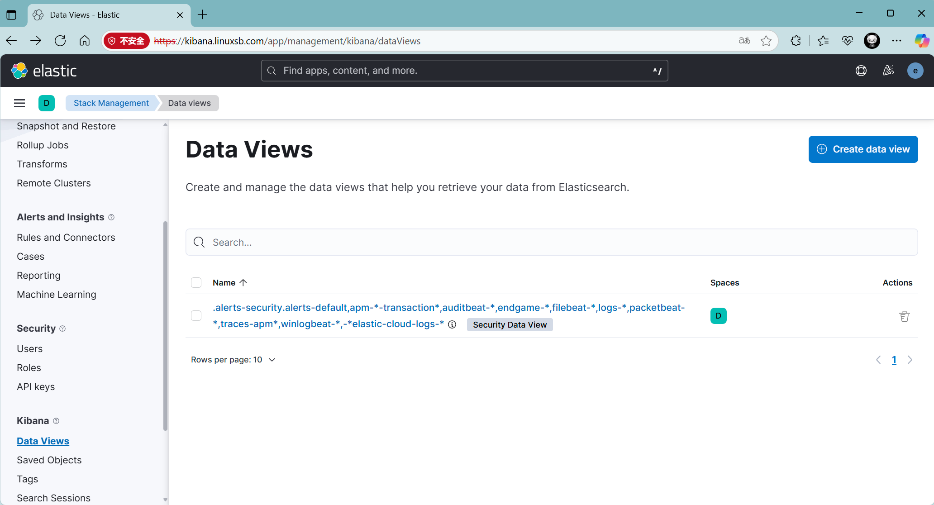Sort by the Name column arrow
Image resolution: width=934 pixels, height=505 pixels.
coord(243,283)
